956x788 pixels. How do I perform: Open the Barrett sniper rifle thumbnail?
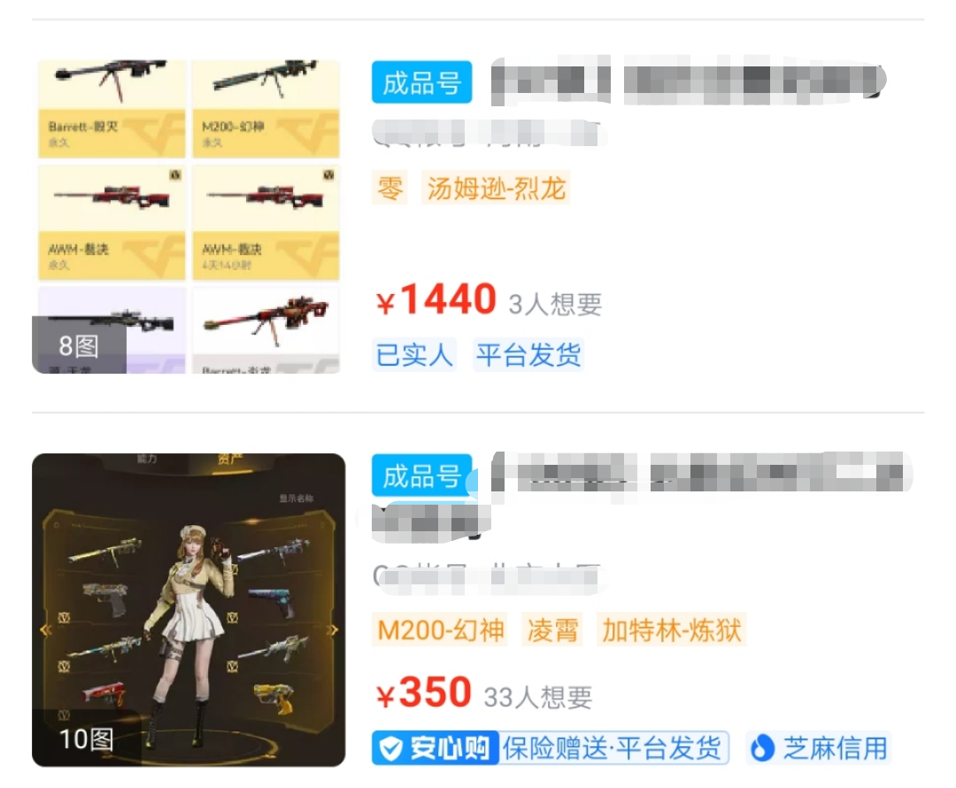tap(112, 109)
